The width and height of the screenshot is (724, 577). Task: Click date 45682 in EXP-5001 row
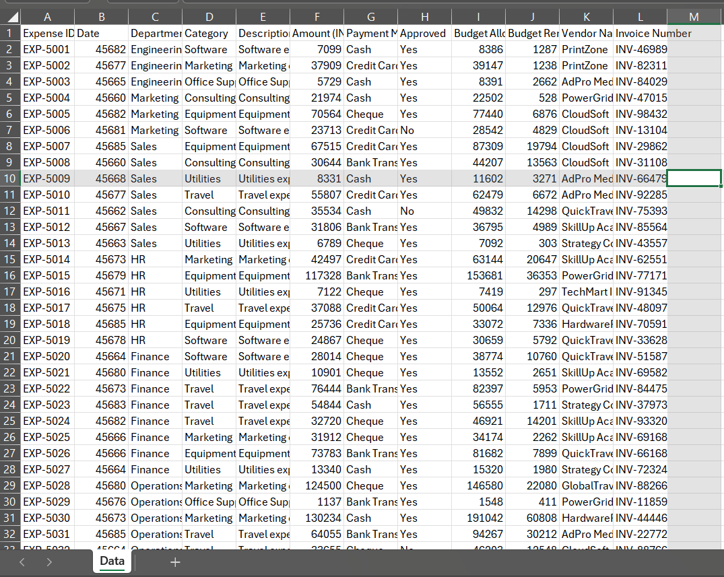pos(102,49)
